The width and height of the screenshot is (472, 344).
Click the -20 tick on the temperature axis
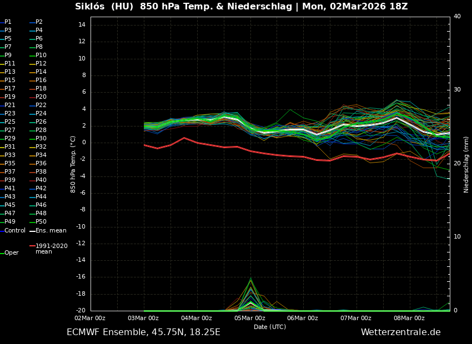coord(81,311)
